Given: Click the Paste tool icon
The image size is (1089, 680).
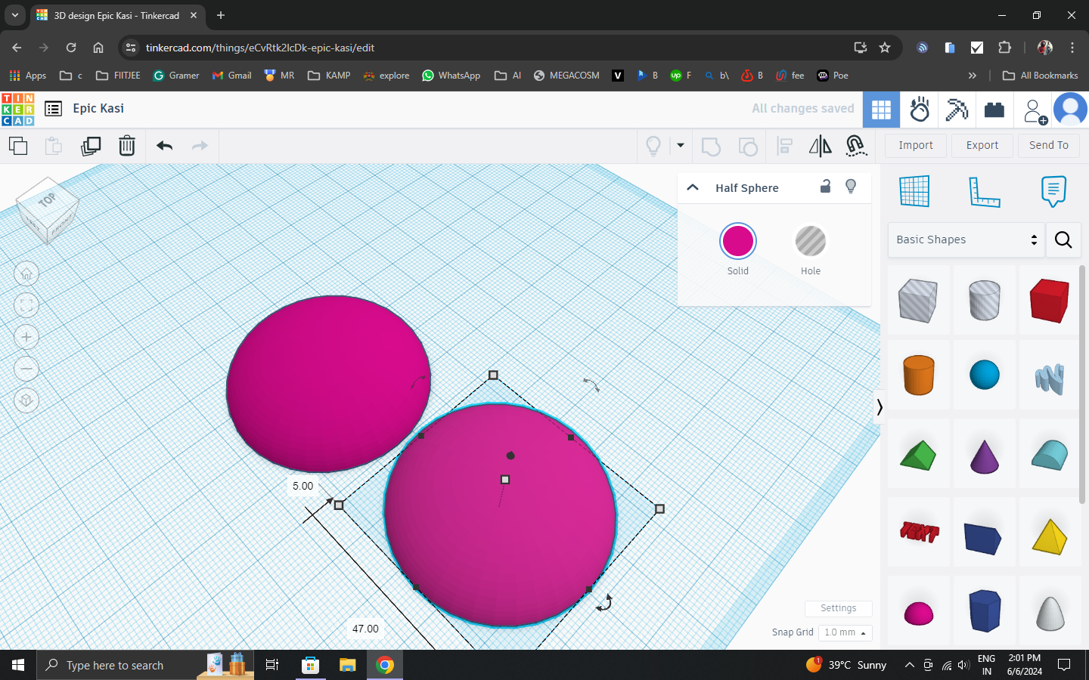Looking at the screenshot, I should (x=53, y=146).
